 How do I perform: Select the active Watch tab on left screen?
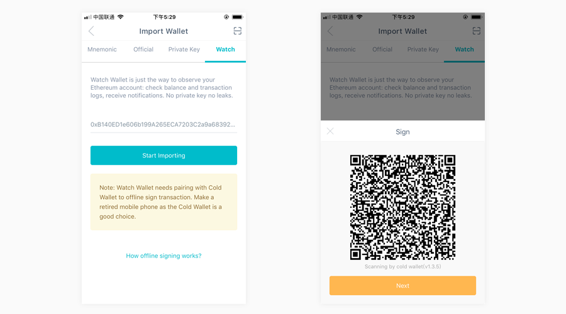225,50
